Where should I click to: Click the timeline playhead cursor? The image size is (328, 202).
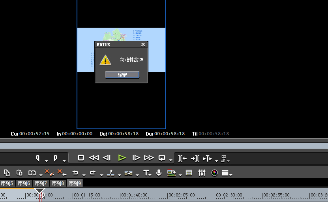pos(40,191)
